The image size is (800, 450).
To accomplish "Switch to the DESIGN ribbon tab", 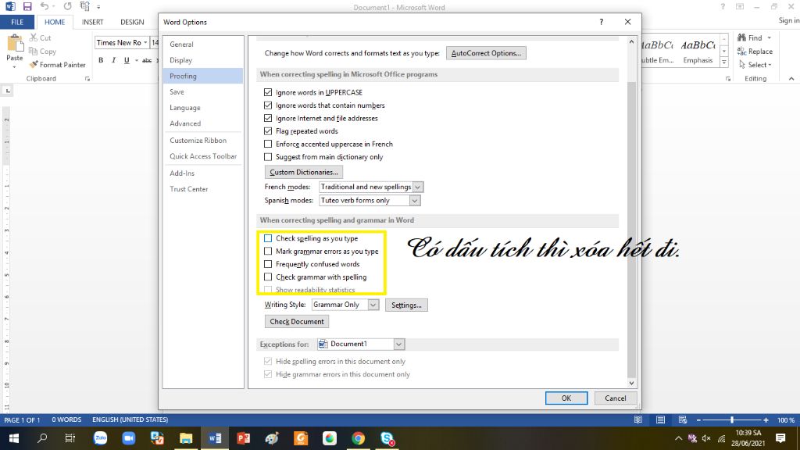I will tap(132, 22).
